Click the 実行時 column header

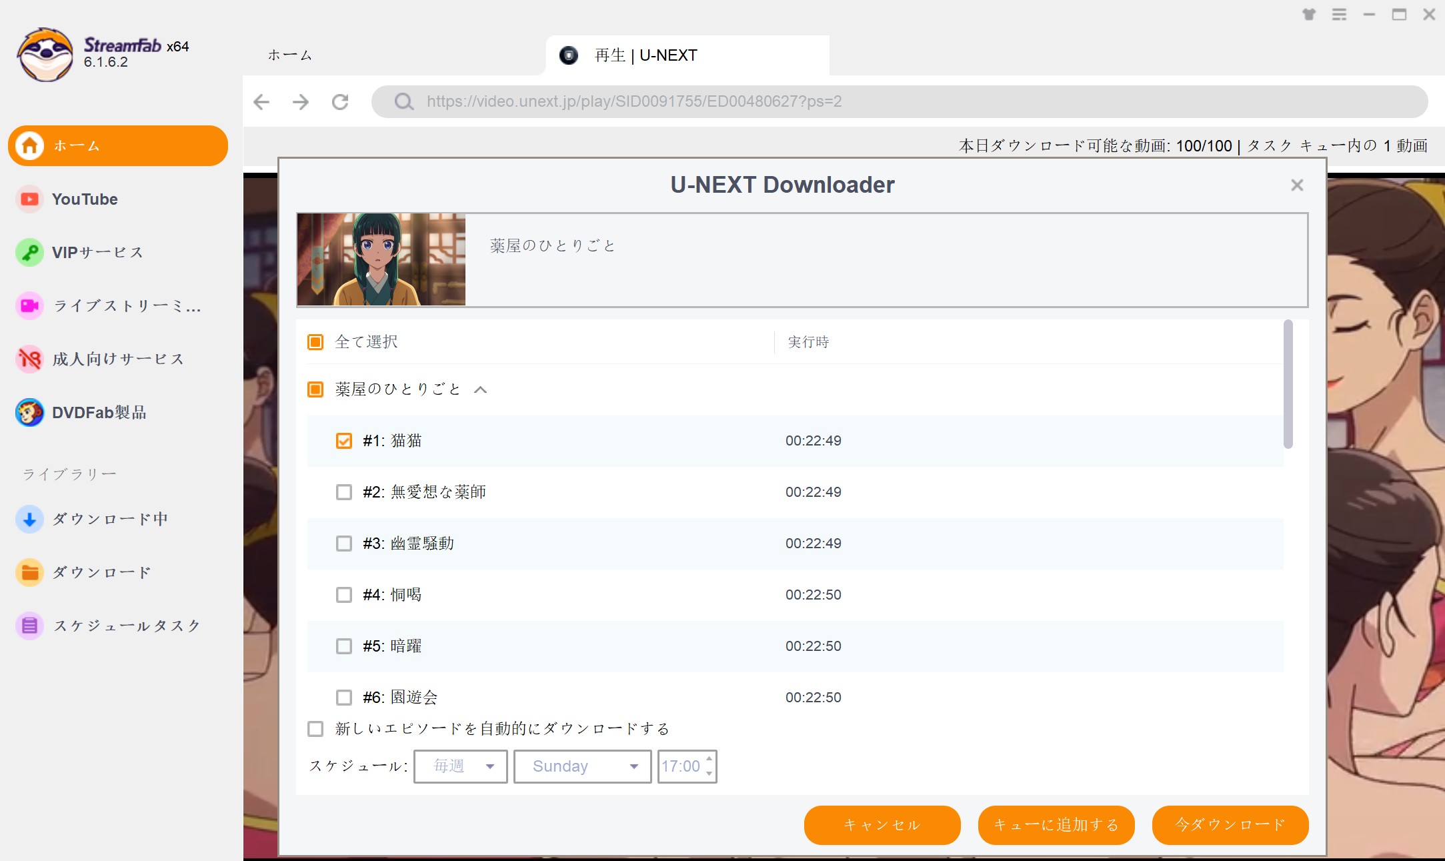click(808, 342)
